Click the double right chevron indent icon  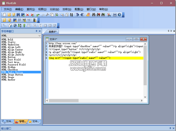(x=77, y=15)
